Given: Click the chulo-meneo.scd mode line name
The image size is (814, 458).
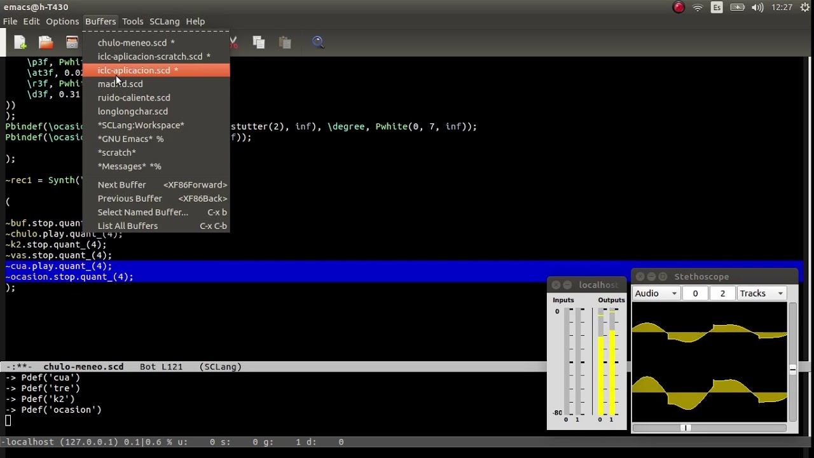Looking at the screenshot, I should 83,367.
